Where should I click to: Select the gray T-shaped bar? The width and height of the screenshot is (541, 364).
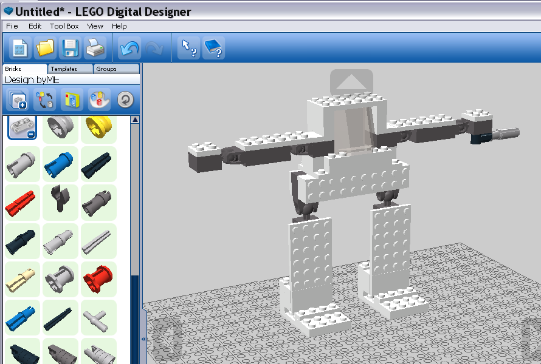98,317
